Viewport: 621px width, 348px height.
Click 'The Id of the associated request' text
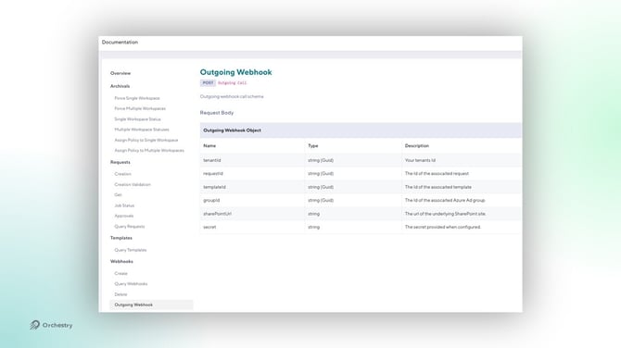pyautogui.click(x=437, y=174)
